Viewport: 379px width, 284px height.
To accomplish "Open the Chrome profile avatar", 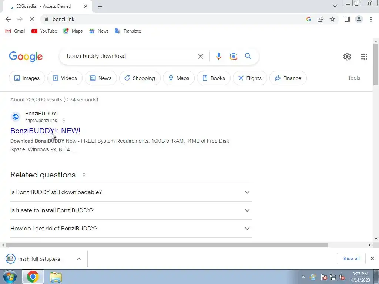I will click(359, 19).
